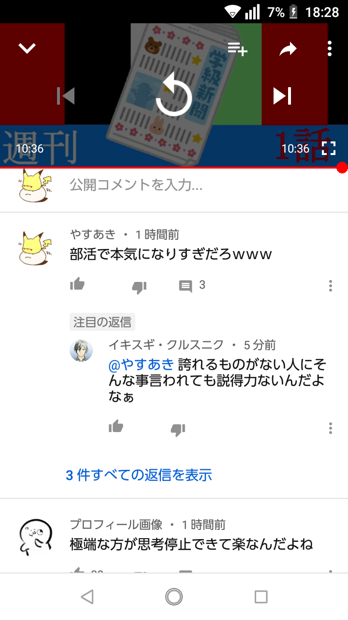Screen dimensions: 348x620
Task: Like イキスギ・クルスニク's reply
Action: tap(116, 427)
